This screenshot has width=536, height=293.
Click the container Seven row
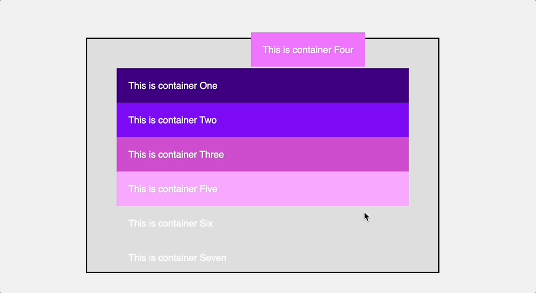click(262, 258)
